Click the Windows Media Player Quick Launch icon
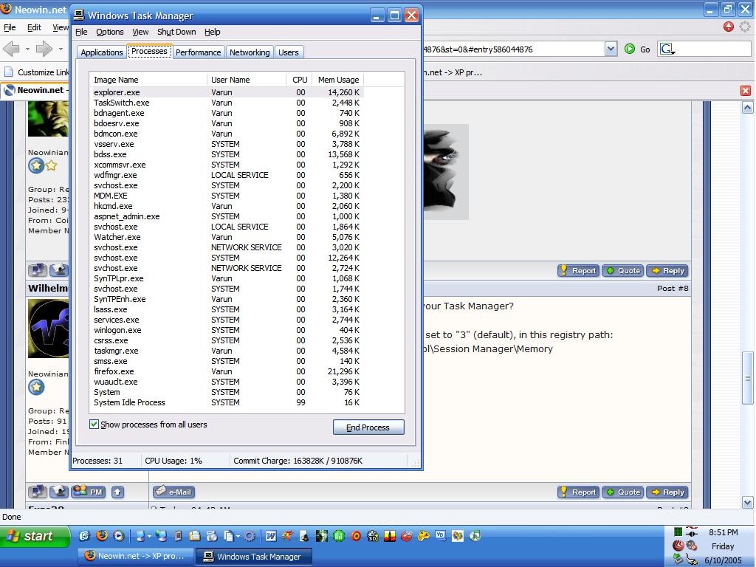Viewport: 756px width, 567px height. click(118, 537)
